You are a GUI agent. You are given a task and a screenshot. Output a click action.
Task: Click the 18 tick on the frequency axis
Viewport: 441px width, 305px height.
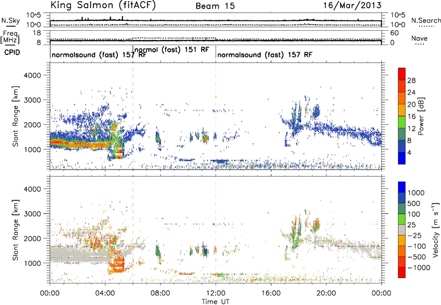click(36, 33)
